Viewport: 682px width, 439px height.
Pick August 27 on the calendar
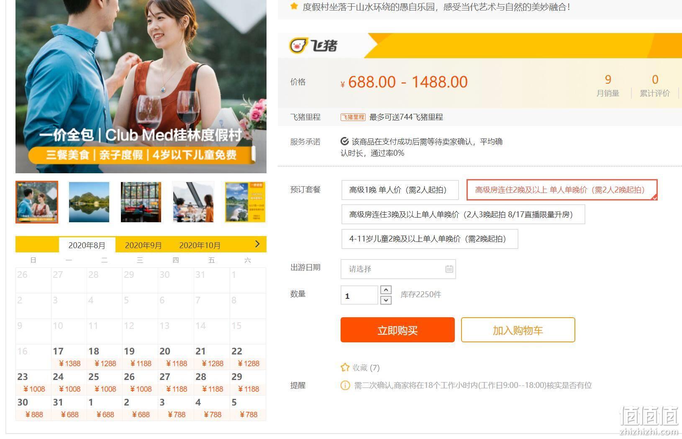coord(176,383)
